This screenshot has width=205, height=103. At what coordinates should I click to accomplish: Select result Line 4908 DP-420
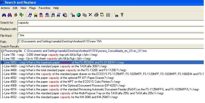click(65, 86)
